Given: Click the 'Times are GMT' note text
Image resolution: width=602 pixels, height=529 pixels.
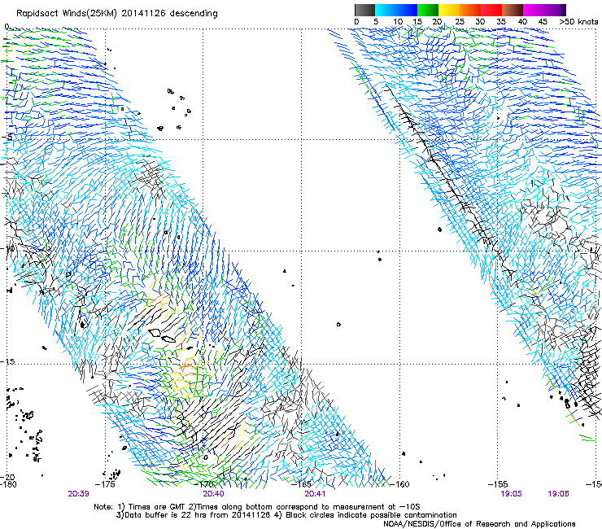Looking at the screenshot, I should click(x=155, y=507).
